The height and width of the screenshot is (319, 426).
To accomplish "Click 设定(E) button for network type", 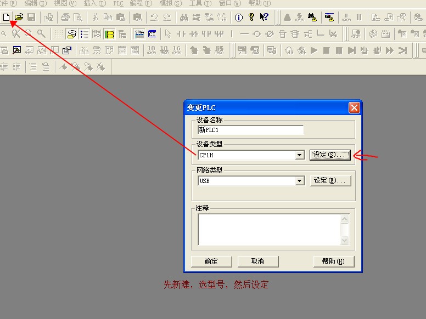I will pyautogui.click(x=330, y=181).
